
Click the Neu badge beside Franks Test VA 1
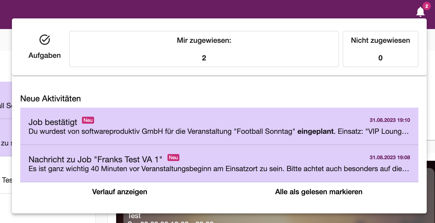click(173, 158)
